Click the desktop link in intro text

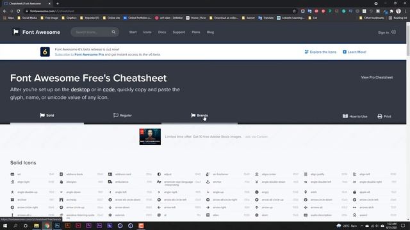[80, 89]
